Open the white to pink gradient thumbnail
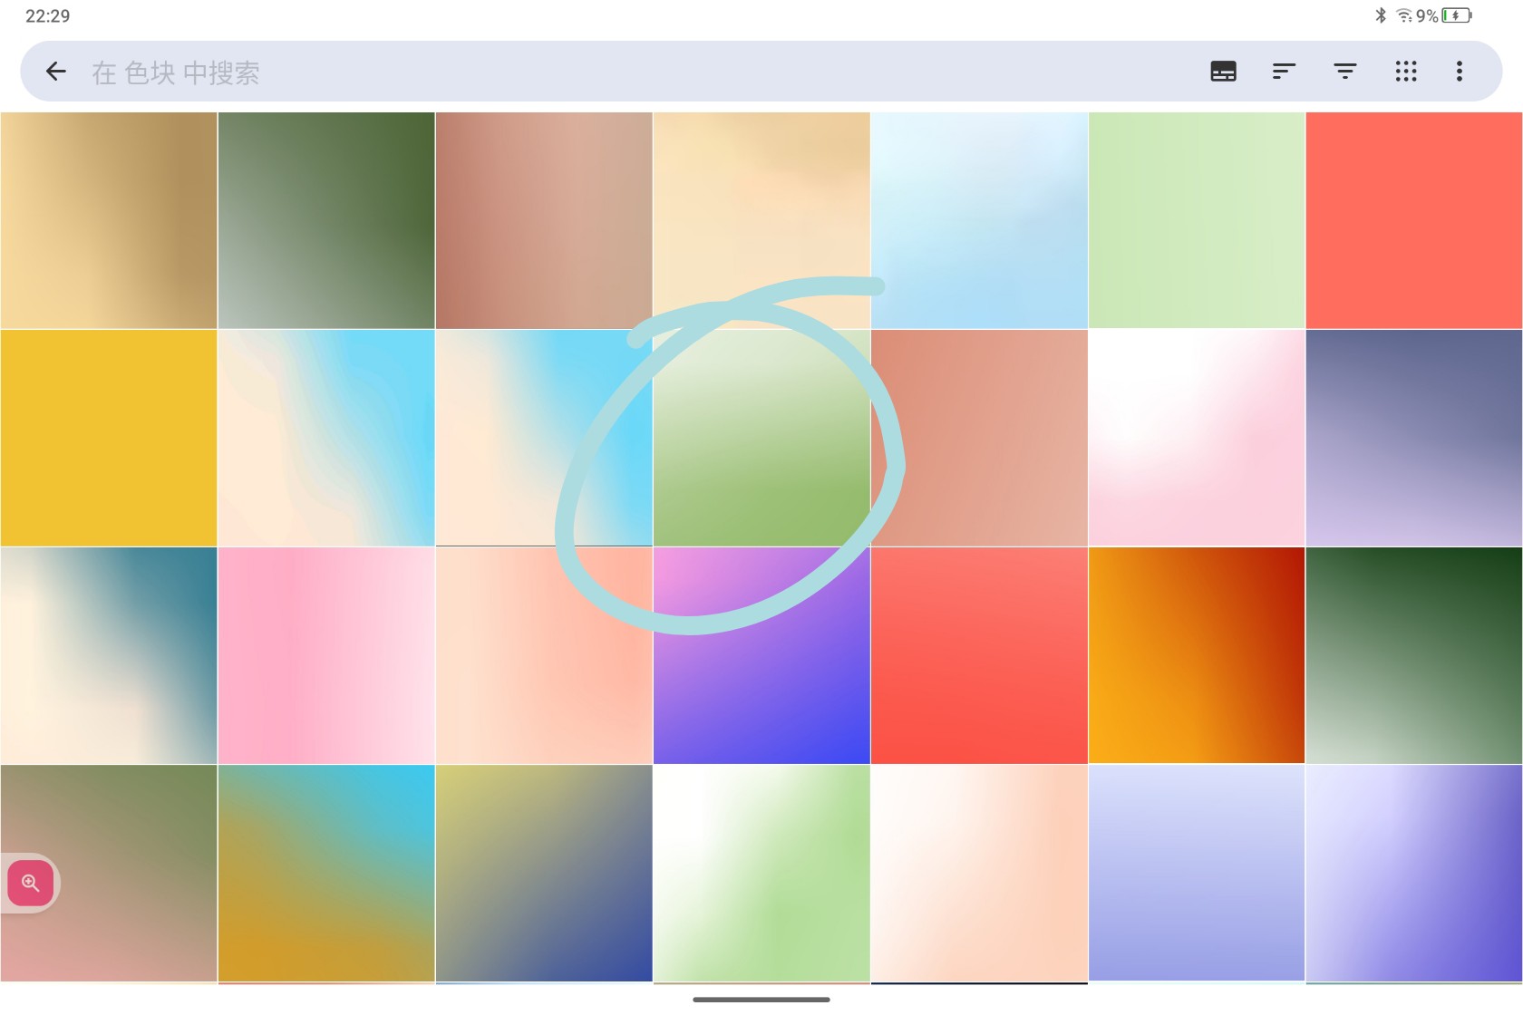Screen dimensions: 1523x1015 click(x=1197, y=438)
